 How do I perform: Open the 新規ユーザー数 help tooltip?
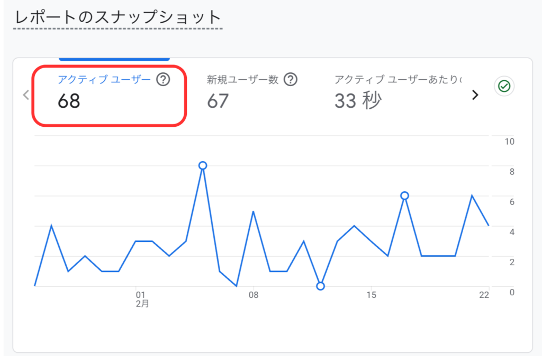click(290, 80)
